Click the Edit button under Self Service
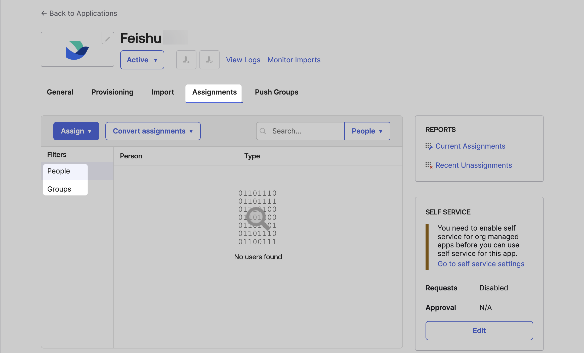The image size is (584, 353). 479,331
